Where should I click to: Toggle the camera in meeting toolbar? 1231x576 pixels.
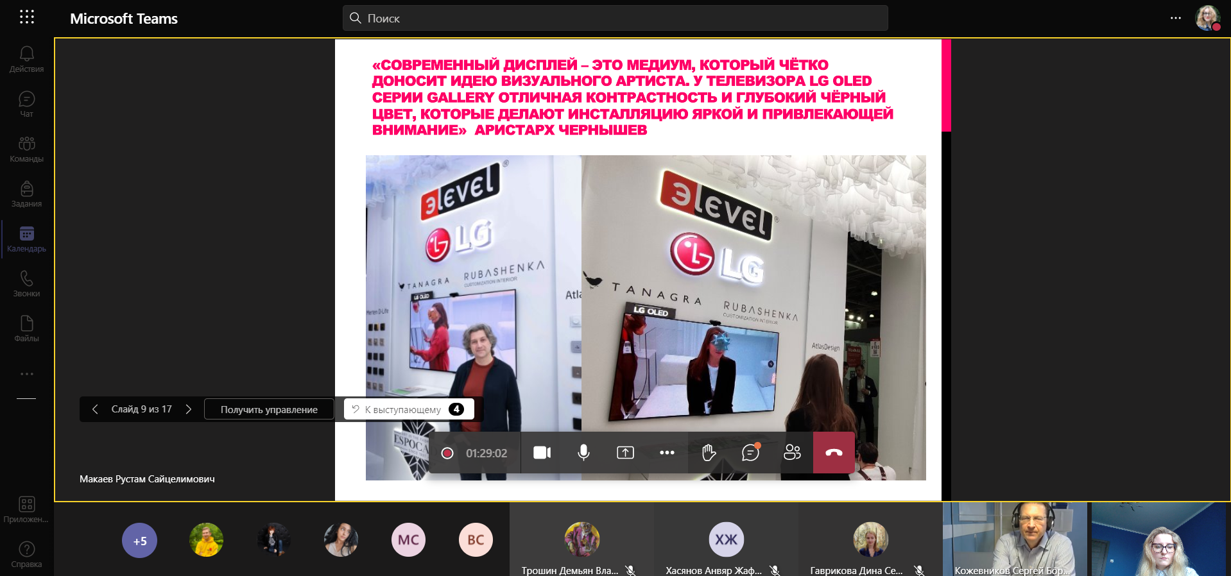542,453
